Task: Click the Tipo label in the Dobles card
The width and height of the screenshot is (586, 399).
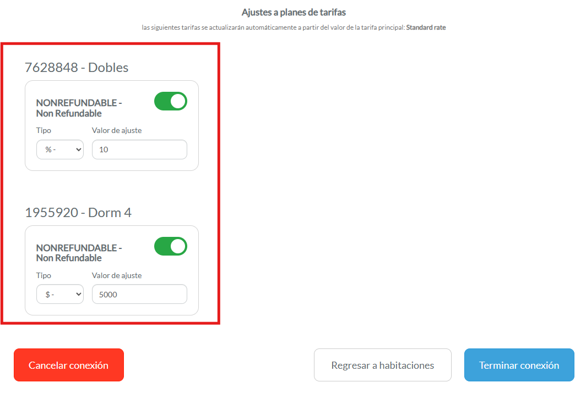Action: [x=44, y=130]
